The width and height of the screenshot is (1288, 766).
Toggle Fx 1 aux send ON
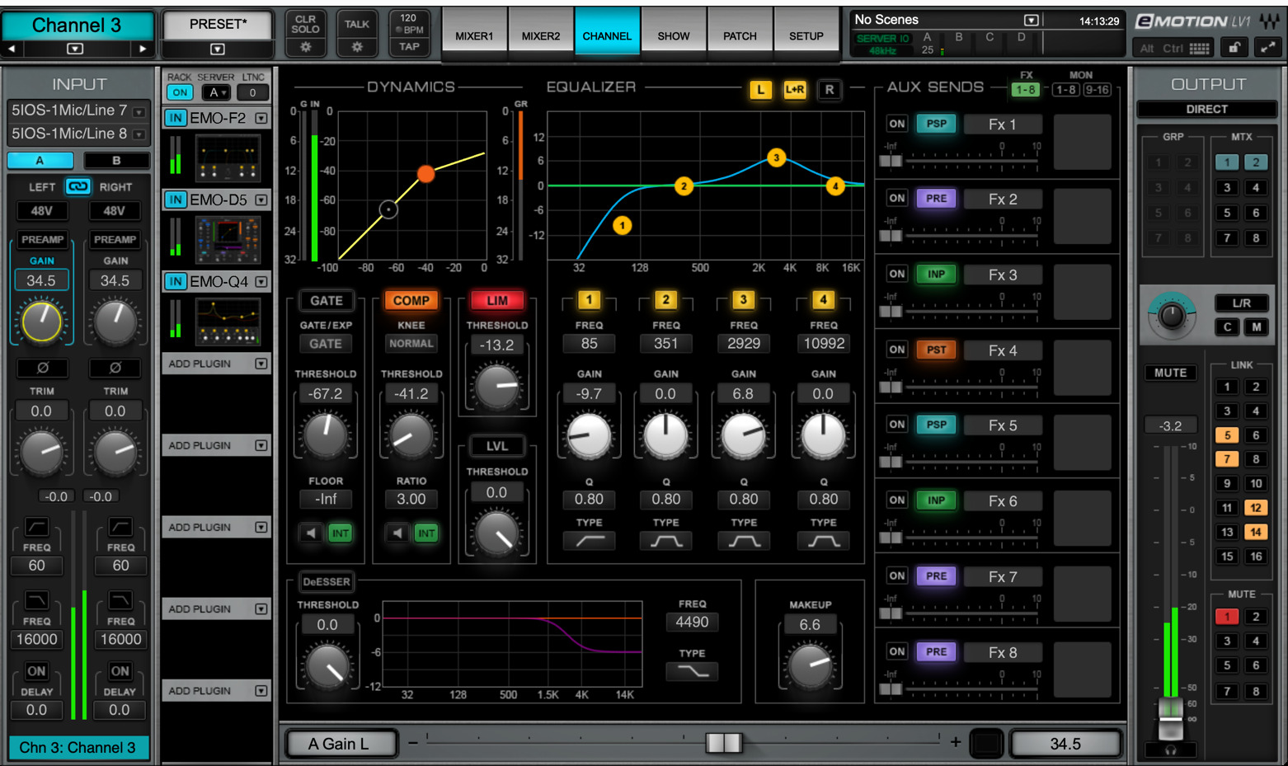click(x=896, y=124)
